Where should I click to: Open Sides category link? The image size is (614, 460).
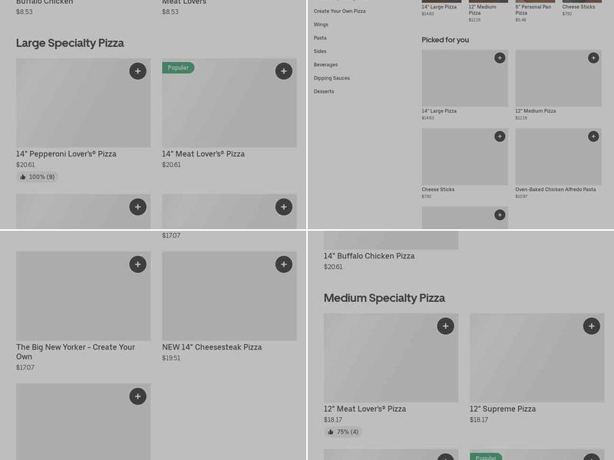(x=320, y=51)
